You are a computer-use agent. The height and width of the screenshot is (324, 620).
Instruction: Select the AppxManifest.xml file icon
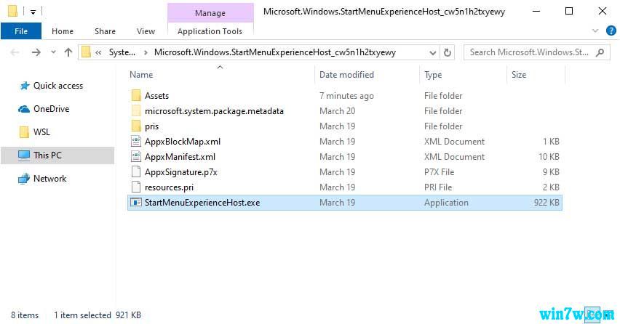(x=136, y=157)
